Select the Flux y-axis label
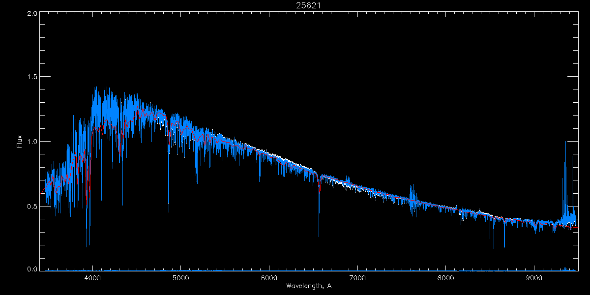 pyautogui.click(x=20, y=141)
